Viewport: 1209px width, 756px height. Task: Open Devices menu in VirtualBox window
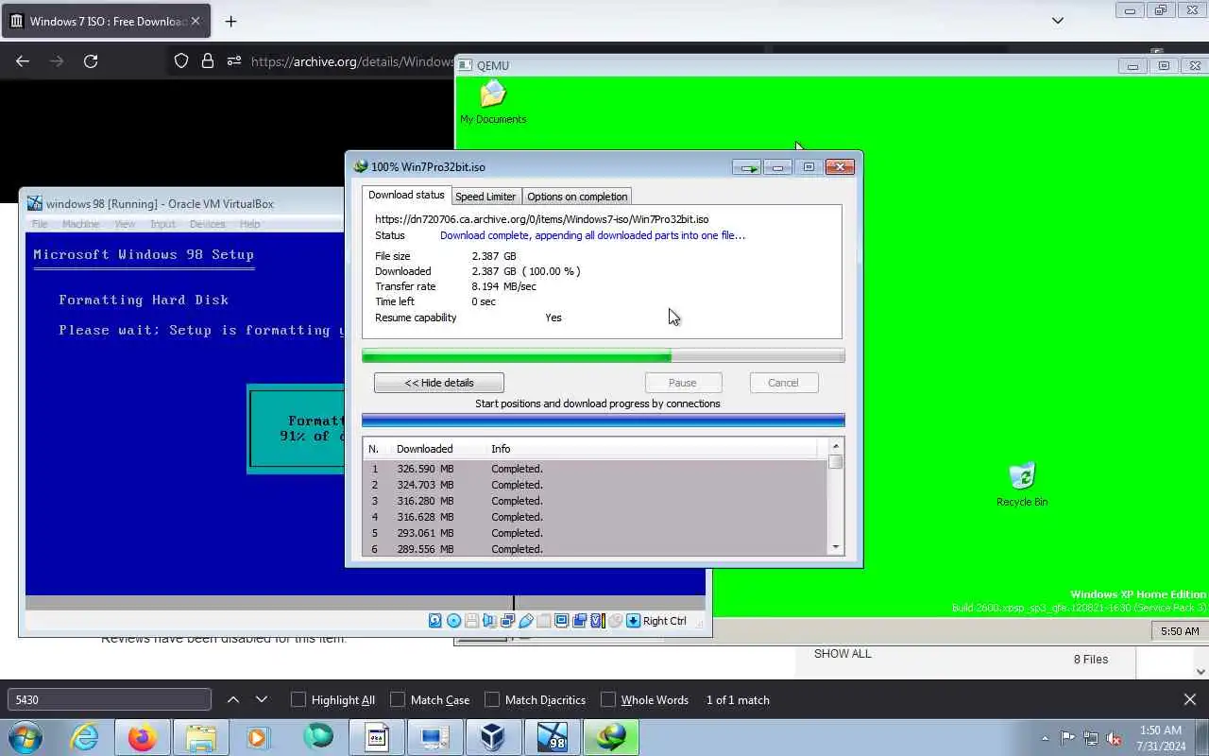click(x=207, y=224)
